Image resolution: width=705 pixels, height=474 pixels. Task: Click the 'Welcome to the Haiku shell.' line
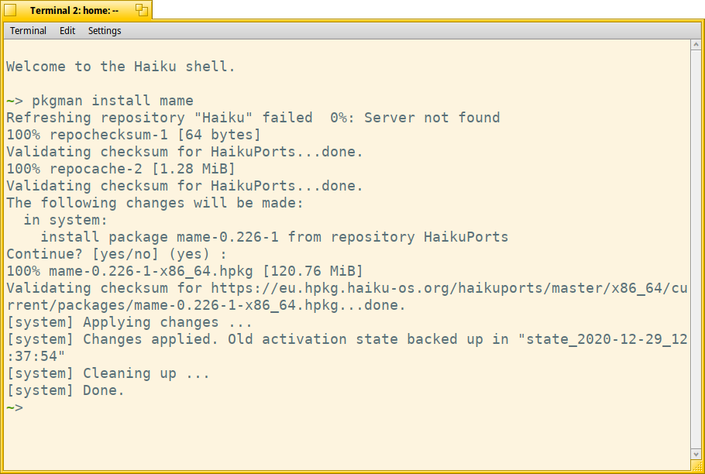pyautogui.click(x=121, y=67)
